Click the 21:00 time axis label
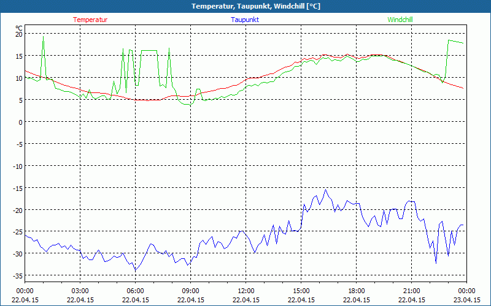 tap(411, 291)
